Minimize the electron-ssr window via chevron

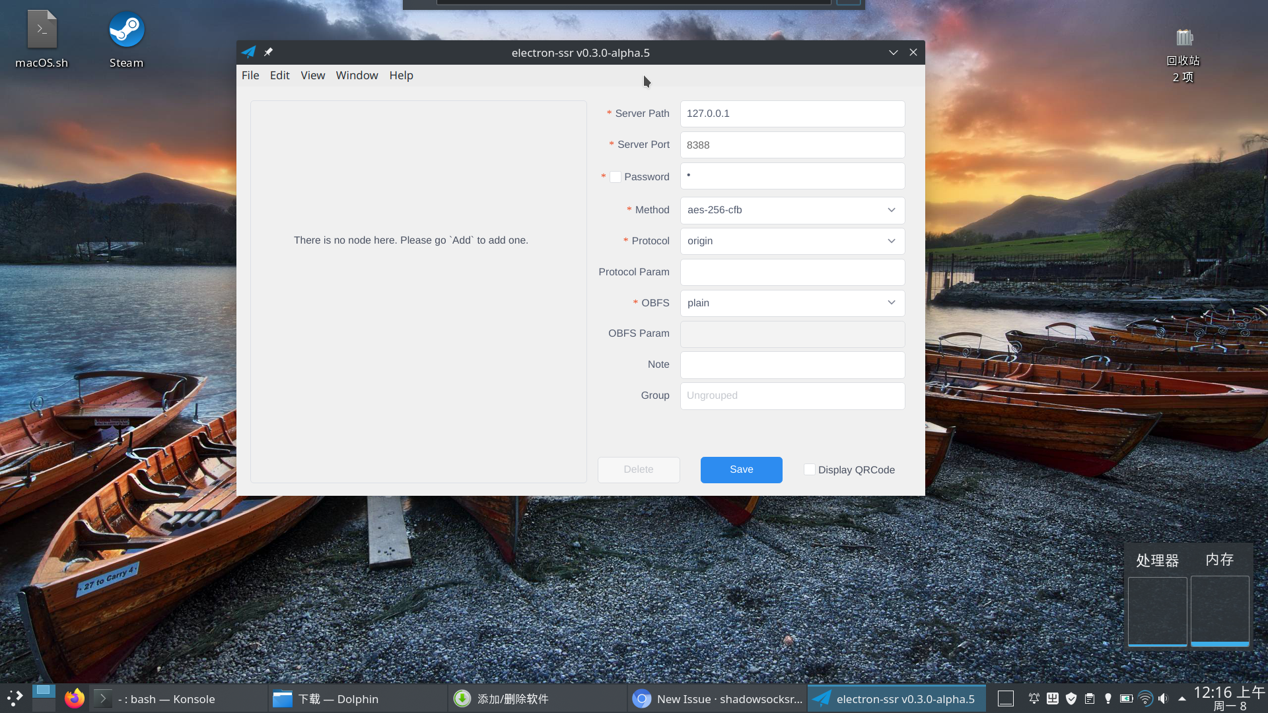click(x=893, y=52)
